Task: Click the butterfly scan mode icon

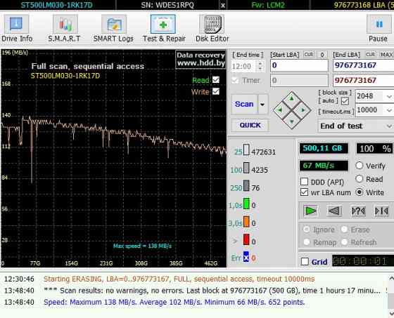Action: pos(381,211)
